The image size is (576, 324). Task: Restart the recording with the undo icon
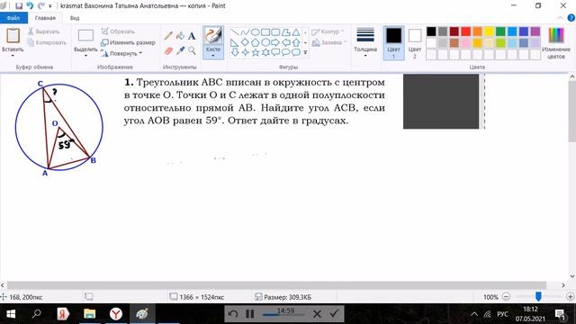(x=233, y=313)
